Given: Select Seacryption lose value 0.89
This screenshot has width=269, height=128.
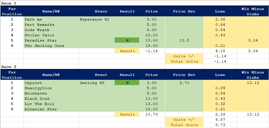Looking at the screenshot, I should (220, 88).
